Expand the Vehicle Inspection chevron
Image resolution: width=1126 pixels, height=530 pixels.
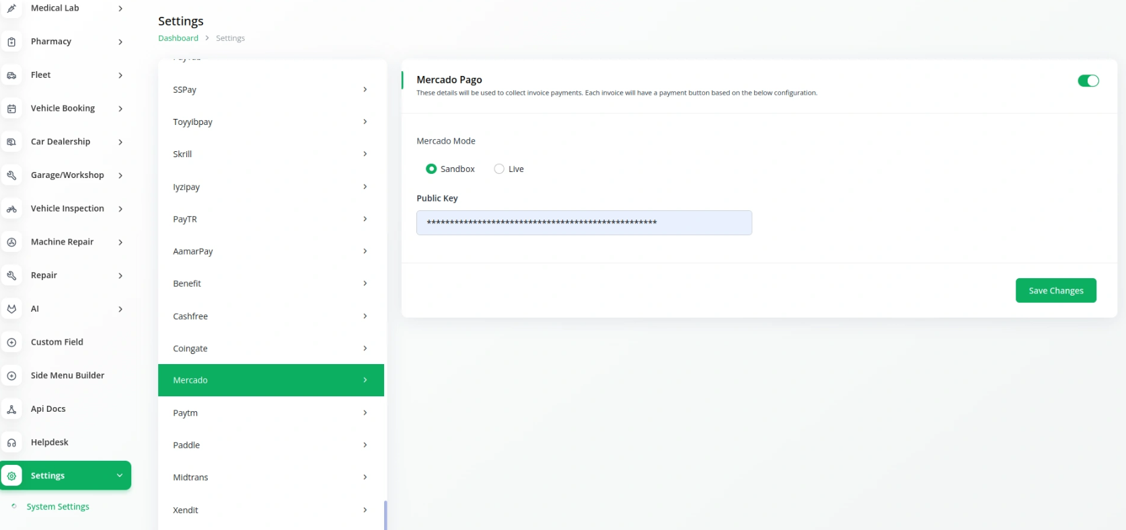click(x=120, y=209)
